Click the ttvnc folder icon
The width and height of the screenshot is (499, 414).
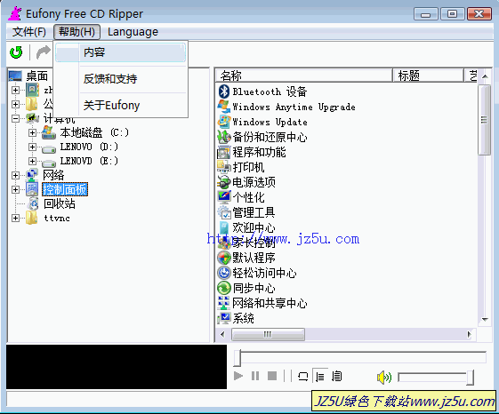[x=32, y=218]
